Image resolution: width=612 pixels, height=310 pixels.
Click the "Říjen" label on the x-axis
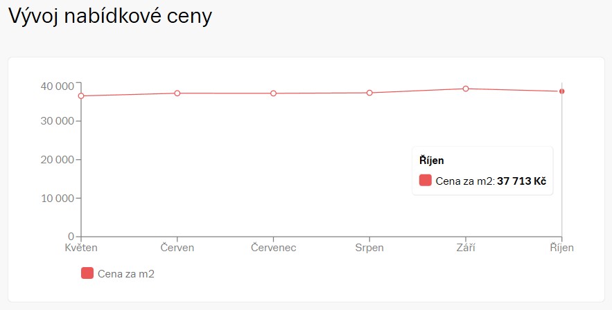[561, 248]
